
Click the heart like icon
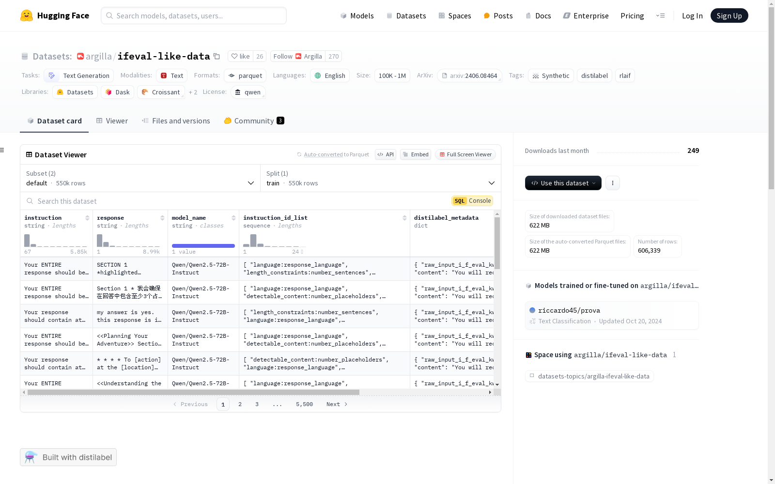[x=234, y=57]
